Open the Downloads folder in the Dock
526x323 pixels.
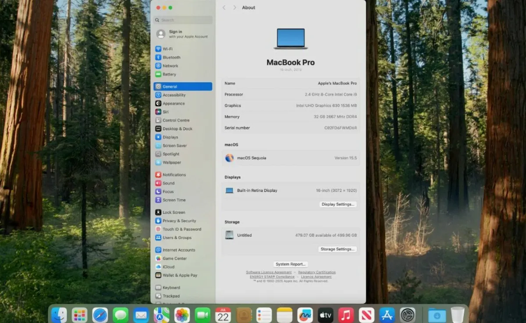click(x=437, y=315)
